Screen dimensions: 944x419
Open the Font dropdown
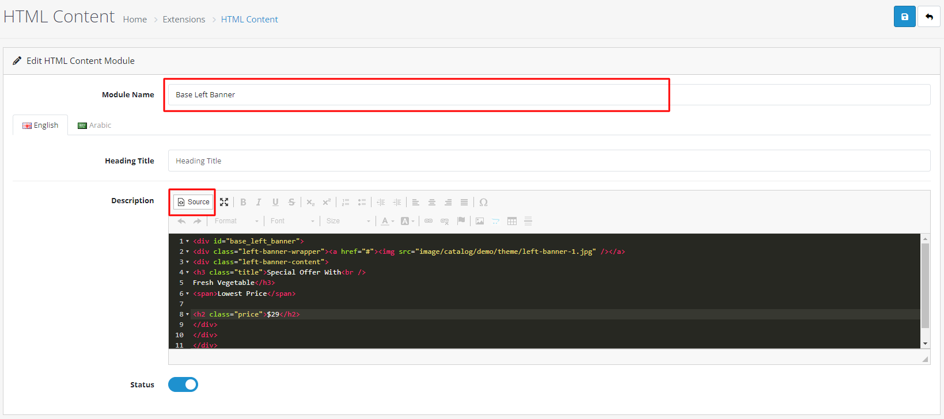point(293,221)
